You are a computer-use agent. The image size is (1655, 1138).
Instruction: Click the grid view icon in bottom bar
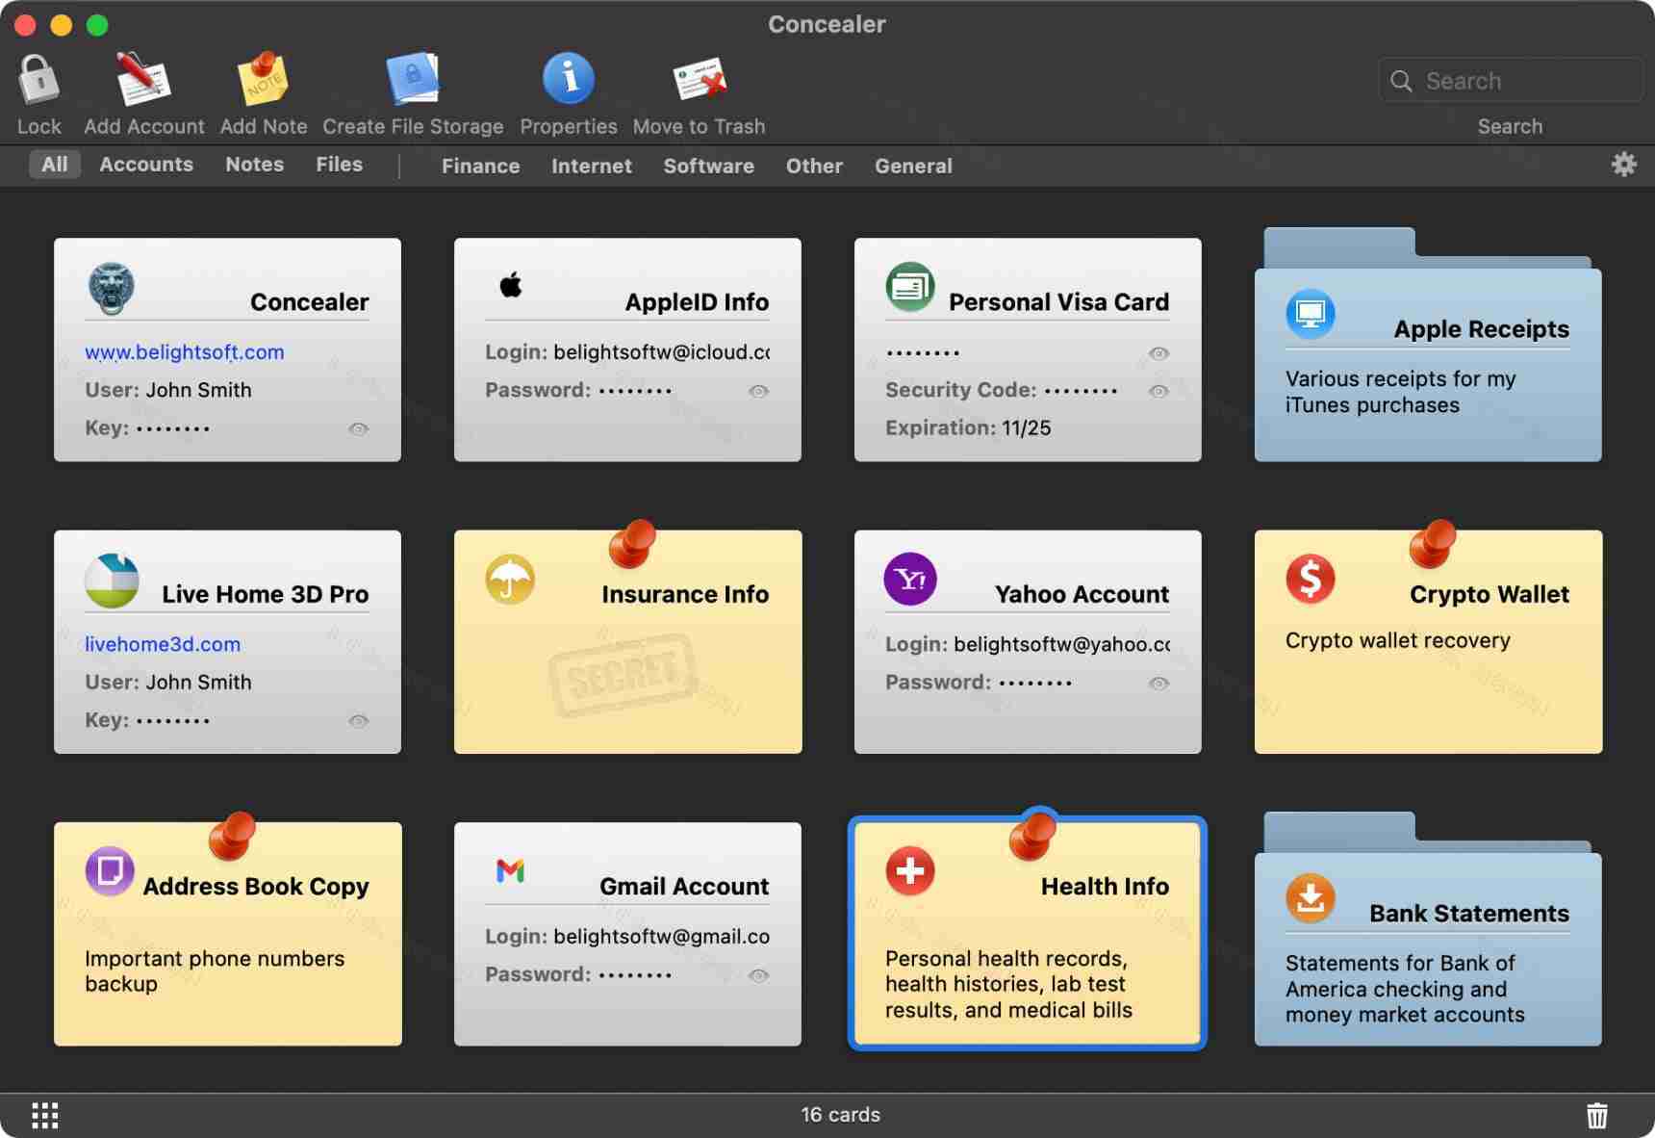point(44,1114)
